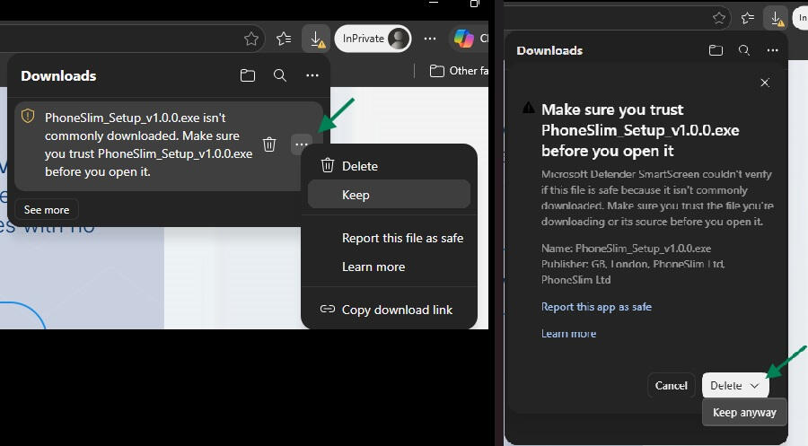Click Report this app as safe link
Image resolution: width=808 pixels, height=446 pixels.
point(596,307)
